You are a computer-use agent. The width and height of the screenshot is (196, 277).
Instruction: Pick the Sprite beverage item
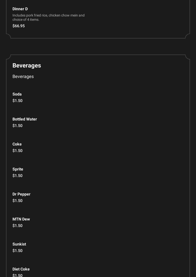click(18, 169)
